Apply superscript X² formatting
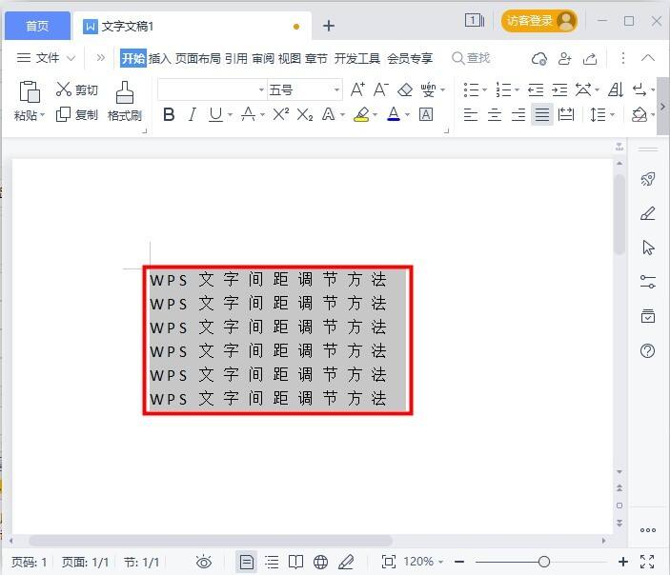The height and width of the screenshot is (575, 670). [281, 114]
